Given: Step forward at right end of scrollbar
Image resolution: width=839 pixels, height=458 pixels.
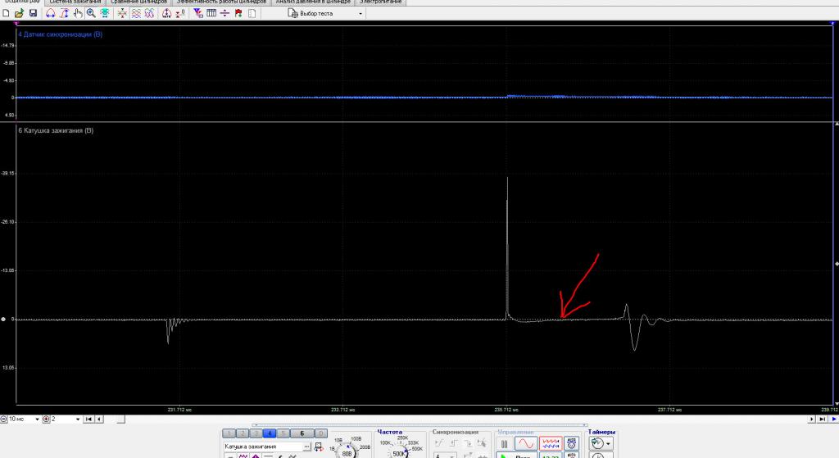Looking at the screenshot, I should (812, 419).
